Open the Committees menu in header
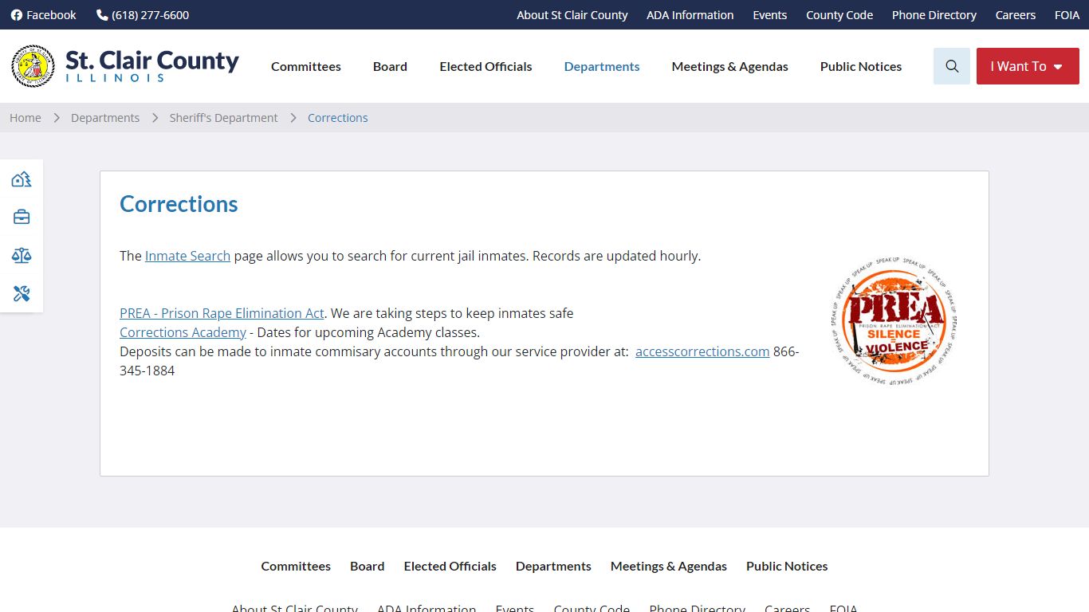Screen dimensions: 1089x612 [306, 66]
